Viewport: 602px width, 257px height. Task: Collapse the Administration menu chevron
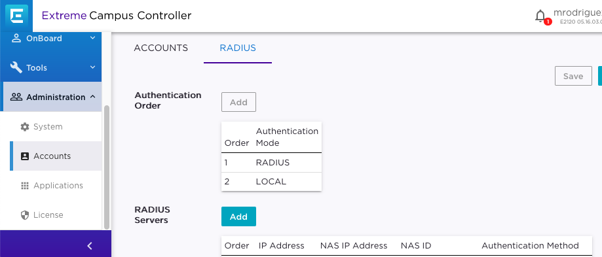coord(92,97)
